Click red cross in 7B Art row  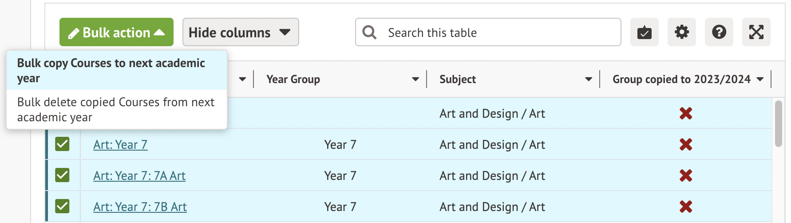(x=686, y=207)
